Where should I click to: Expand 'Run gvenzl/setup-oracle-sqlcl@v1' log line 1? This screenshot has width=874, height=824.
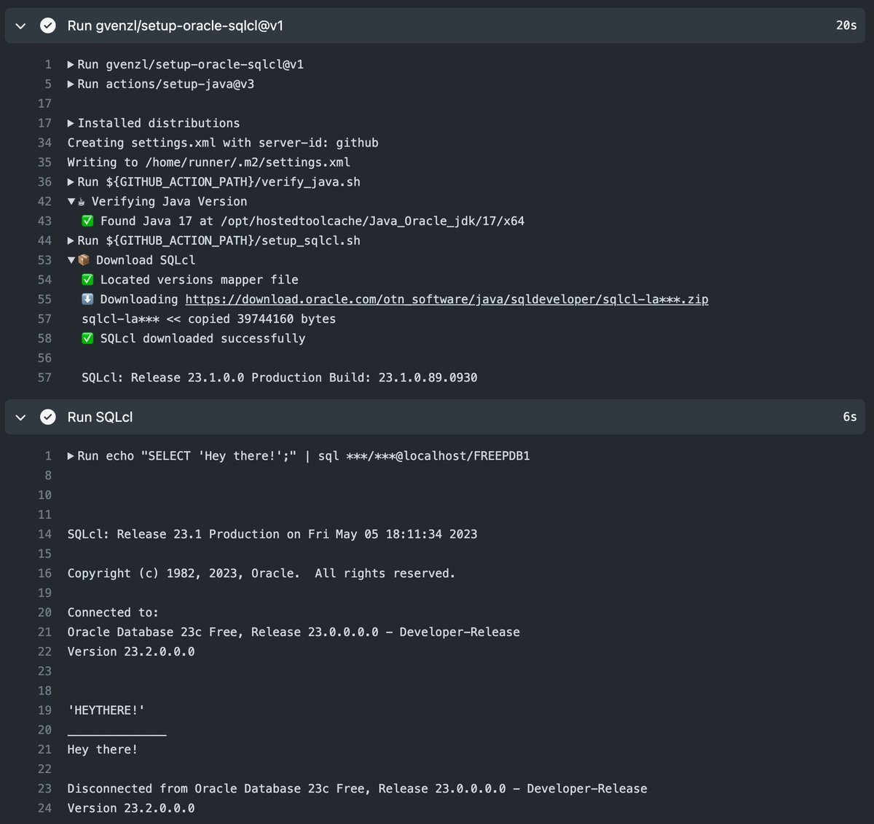[71, 65]
